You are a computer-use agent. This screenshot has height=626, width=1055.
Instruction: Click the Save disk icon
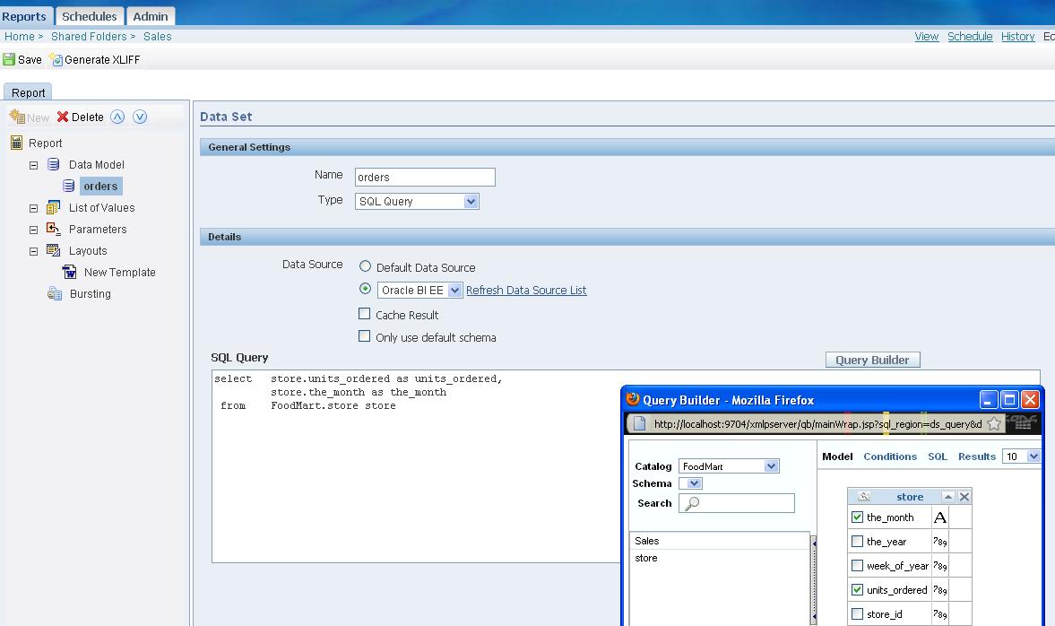[x=9, y=59]
